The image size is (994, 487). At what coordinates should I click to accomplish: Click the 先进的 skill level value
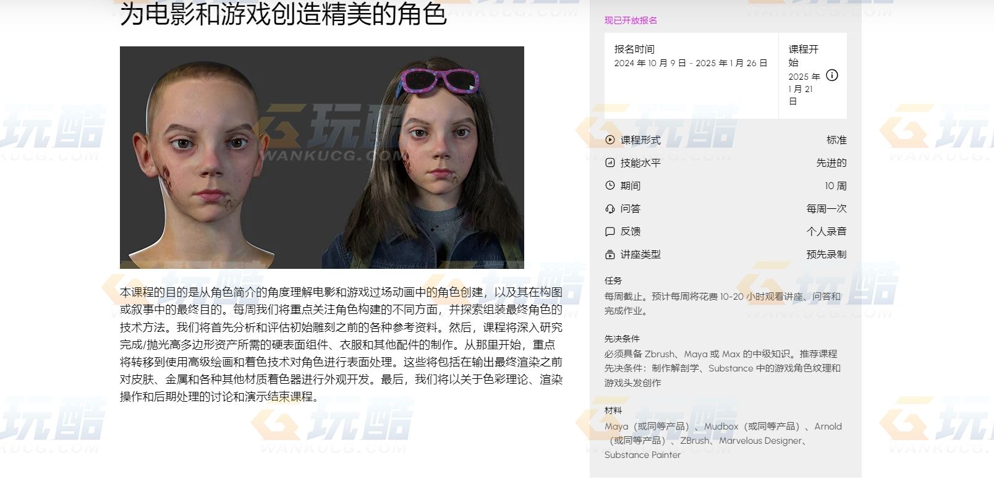click(831, 163)
